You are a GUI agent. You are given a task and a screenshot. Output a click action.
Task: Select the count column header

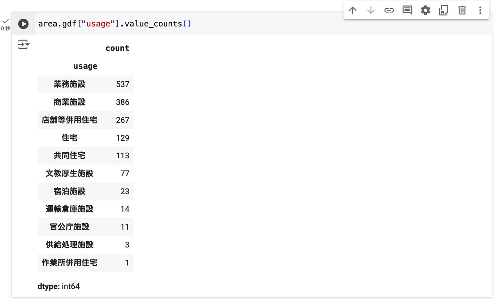pyautogui.click(x=117, y=48)
